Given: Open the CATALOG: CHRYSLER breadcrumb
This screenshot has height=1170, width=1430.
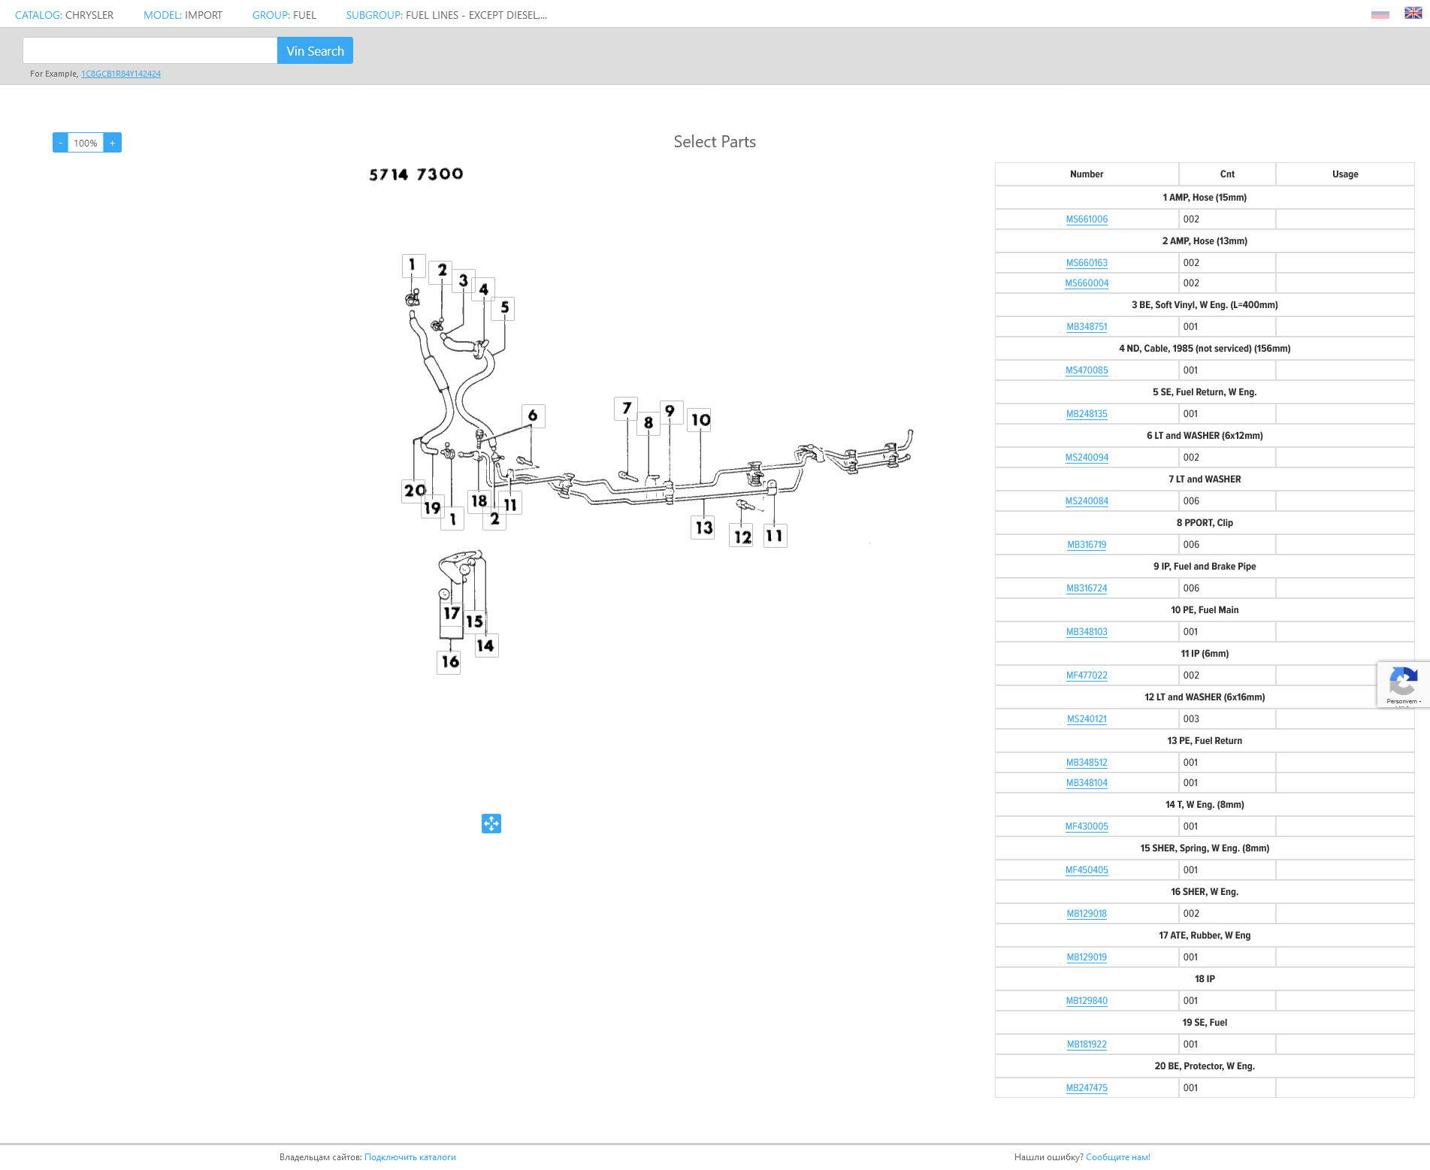Looking at the screenshot, I should (65, 15).
